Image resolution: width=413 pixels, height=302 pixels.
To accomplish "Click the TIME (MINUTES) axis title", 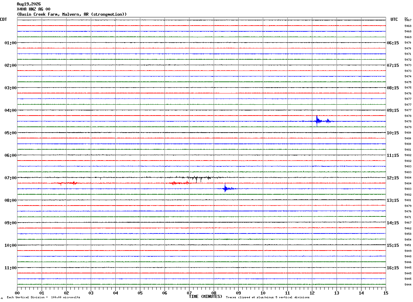I will click(x=205, y=297).
